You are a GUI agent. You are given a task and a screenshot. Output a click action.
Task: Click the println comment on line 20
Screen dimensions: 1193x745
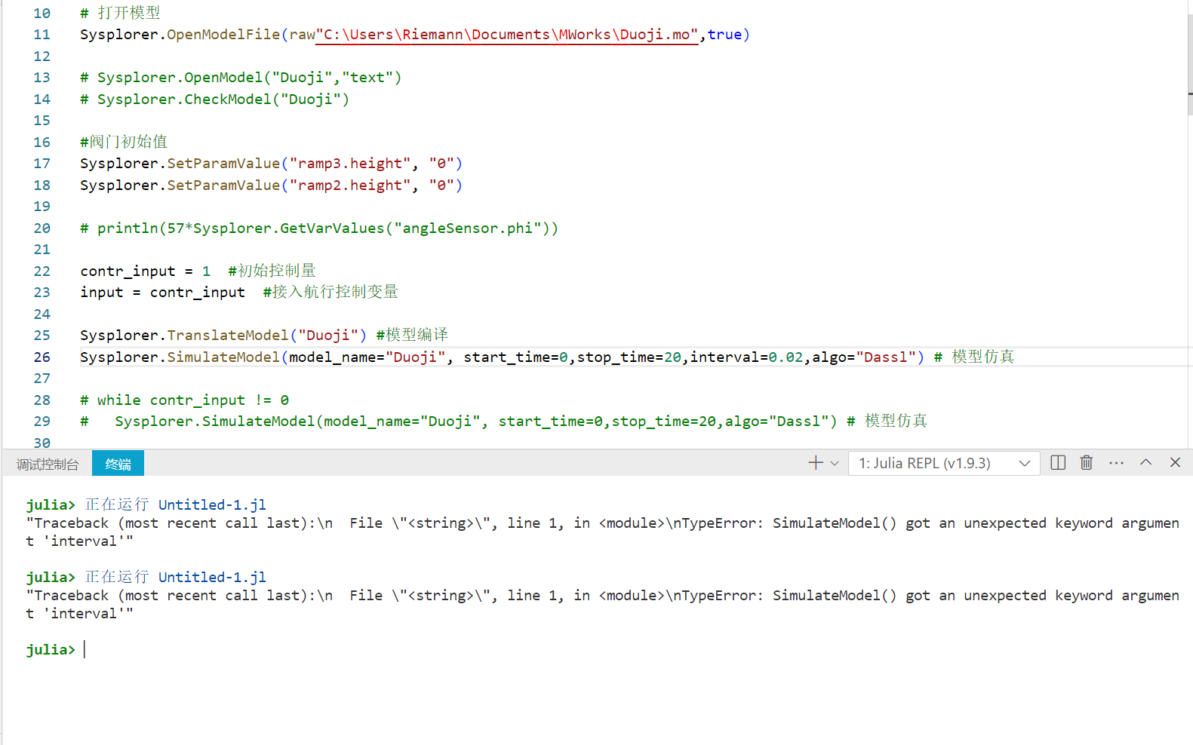tap(319, 228)
